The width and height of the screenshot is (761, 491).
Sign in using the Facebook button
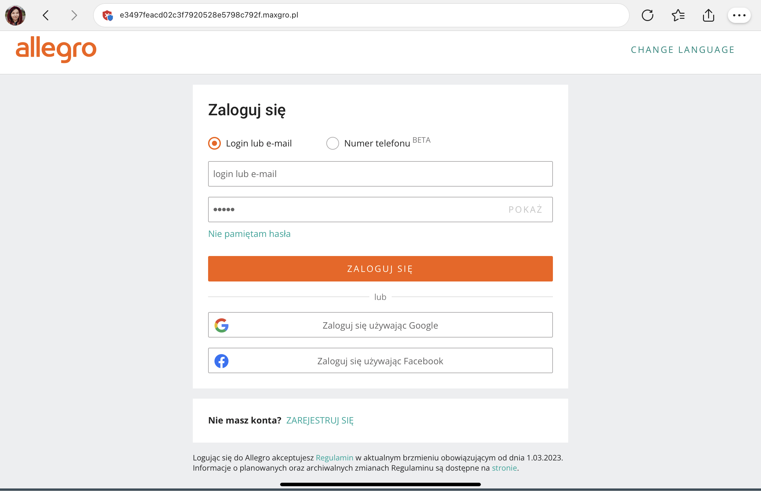[x=380, y=360]
